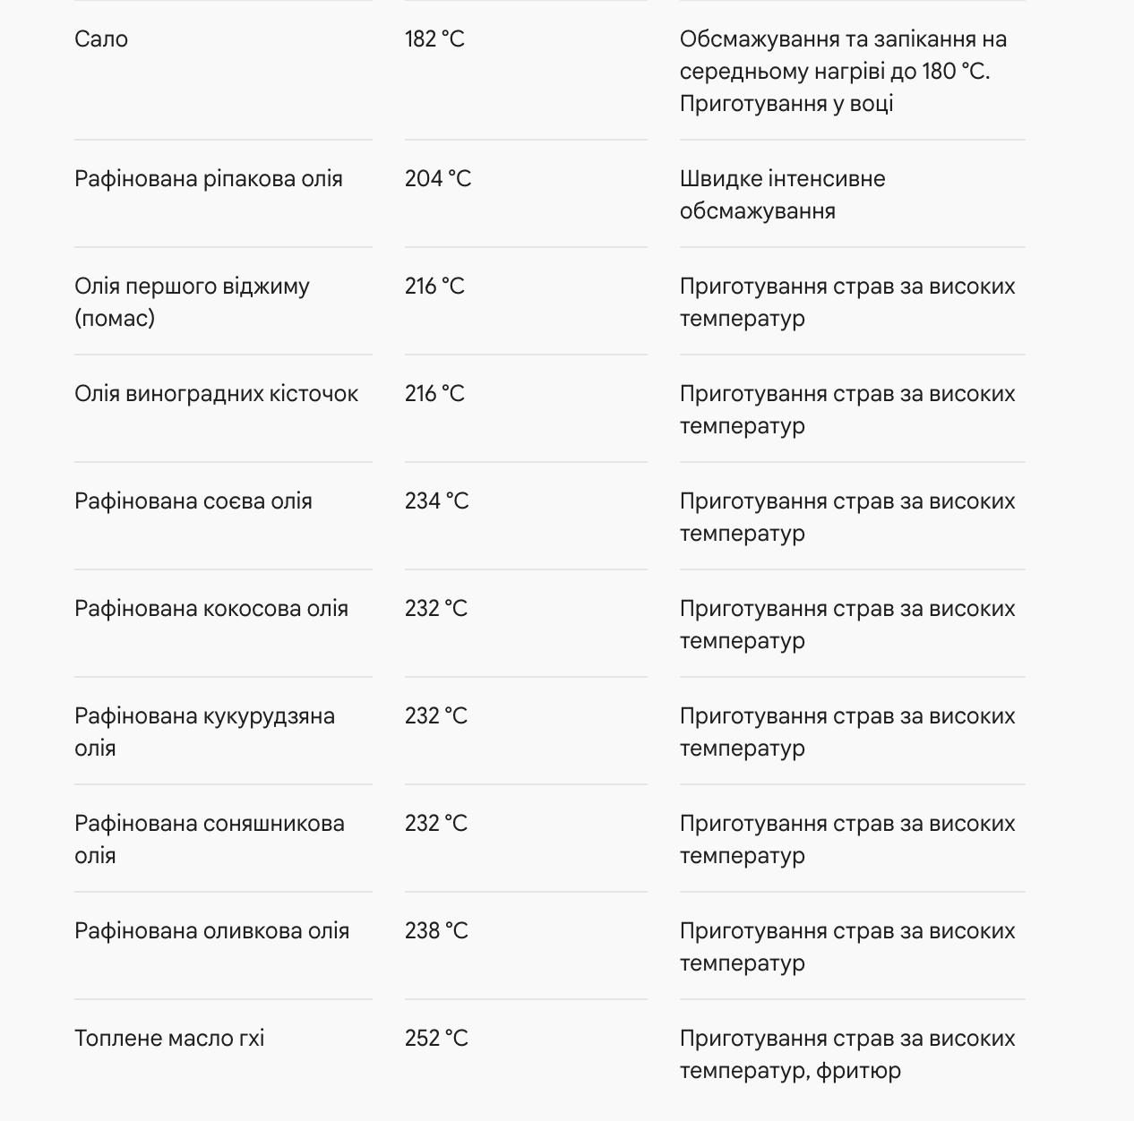Click usage description beside 'Рафінована оливкова олія'
This screenshot has width=1134, height=1121.
pyautogui.click(x=847, y=947)
